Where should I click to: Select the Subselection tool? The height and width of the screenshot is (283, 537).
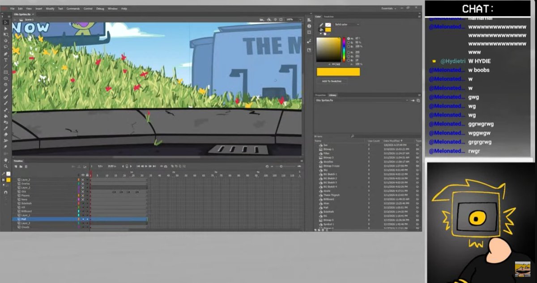(x=6, y=28)
